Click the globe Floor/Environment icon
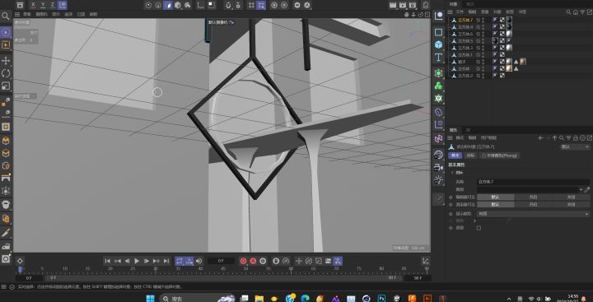Screen dimensions: 593x302 click(438, 155)
